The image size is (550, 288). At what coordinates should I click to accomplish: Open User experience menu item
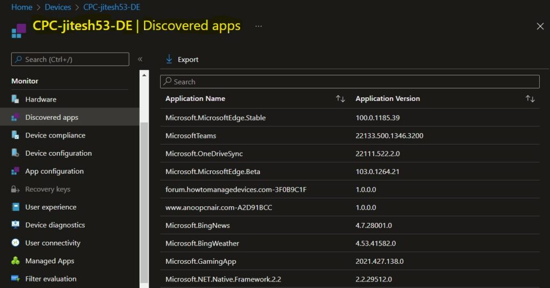[x=69, y=207]
